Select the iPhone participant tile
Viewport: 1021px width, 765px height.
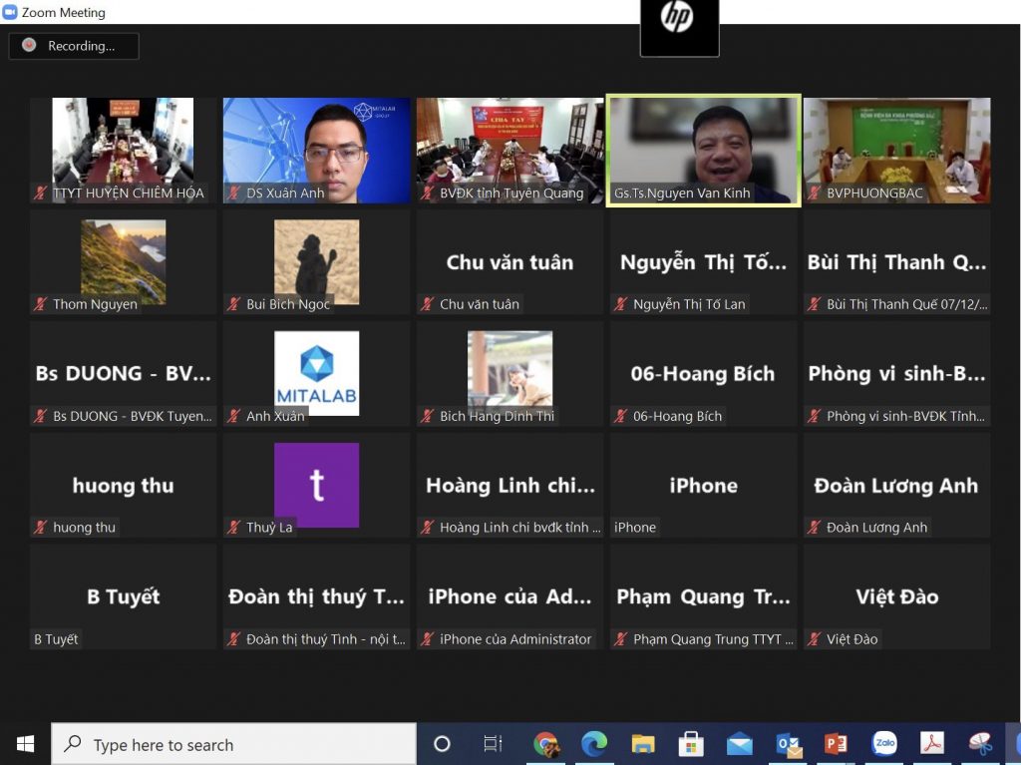click(703, 485)
